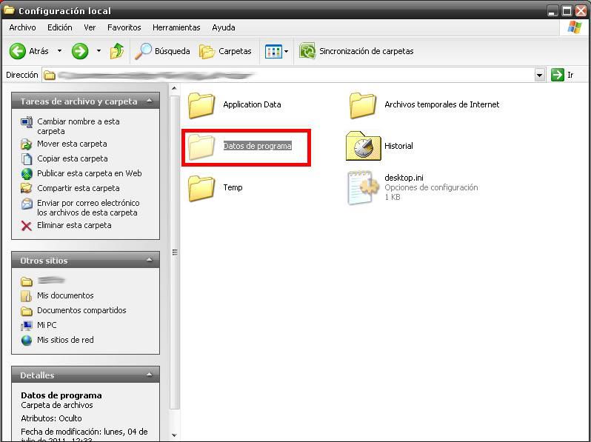Viewport: 591px width, 442px height.
Task: Click the Eliminar esta carpeta link
Action: coord(74,225)
